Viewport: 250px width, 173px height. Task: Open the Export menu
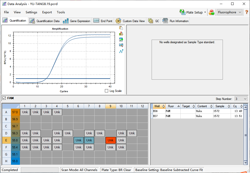(x=47, y=12)
